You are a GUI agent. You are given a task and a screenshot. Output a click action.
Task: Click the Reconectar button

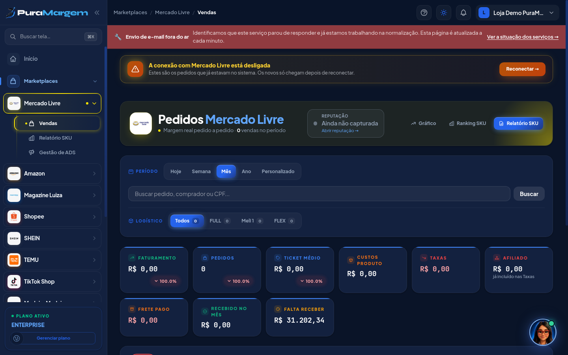click(x=522, y=69)
